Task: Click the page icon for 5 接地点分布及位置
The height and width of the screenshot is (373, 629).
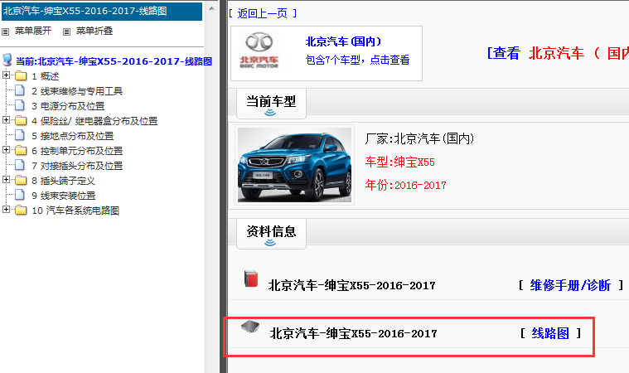Action: pyautogui.click(x=20, y=135)
